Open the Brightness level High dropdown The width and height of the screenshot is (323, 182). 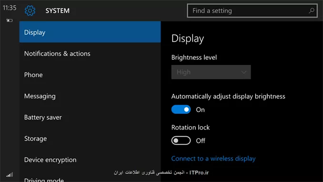click(x=211, y=72)
